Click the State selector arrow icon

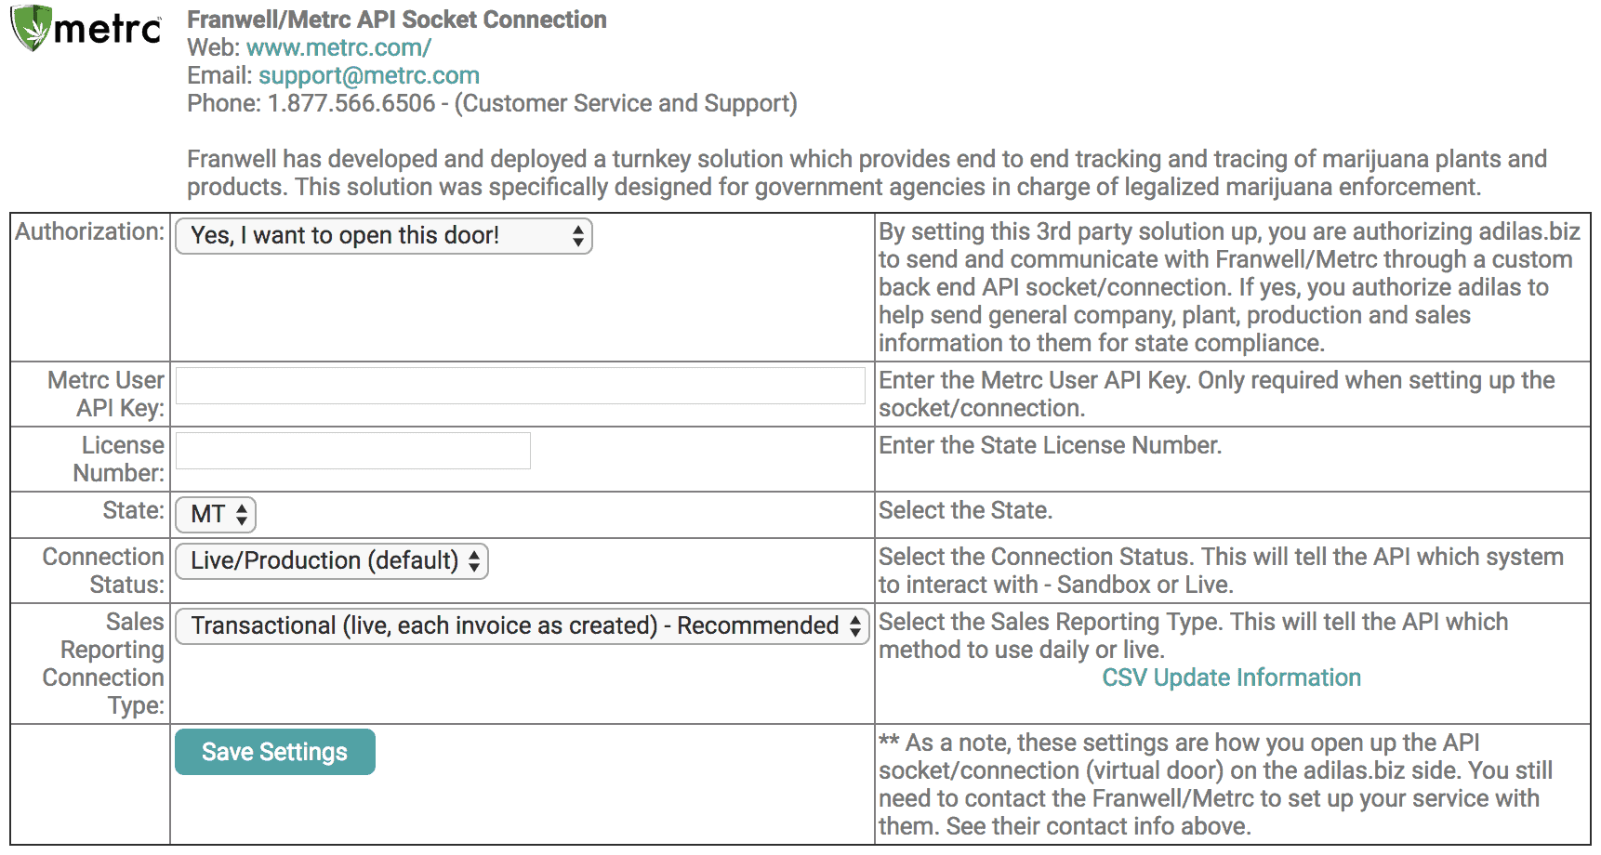click(242, 515)
